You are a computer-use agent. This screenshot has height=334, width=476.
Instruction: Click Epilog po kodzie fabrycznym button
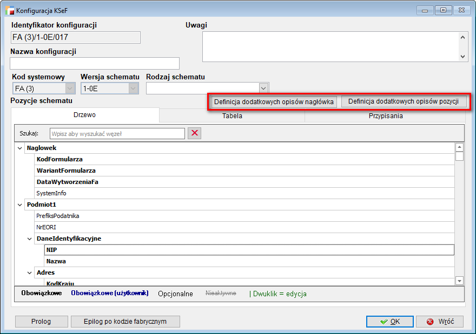click(x=125, y=322)
